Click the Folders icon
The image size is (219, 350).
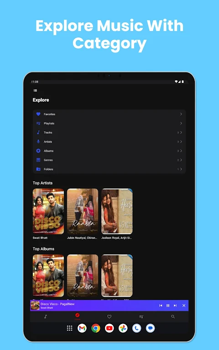coord(38,169)
